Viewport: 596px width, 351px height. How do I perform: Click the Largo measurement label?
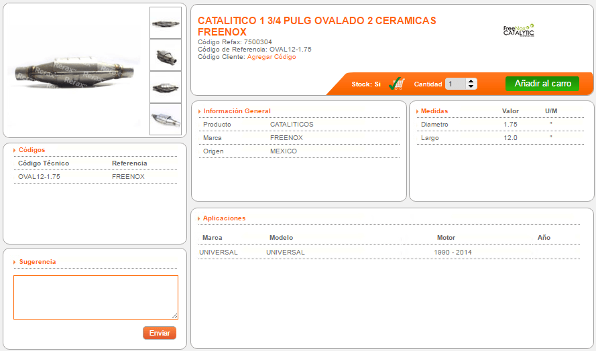[430, 138]
